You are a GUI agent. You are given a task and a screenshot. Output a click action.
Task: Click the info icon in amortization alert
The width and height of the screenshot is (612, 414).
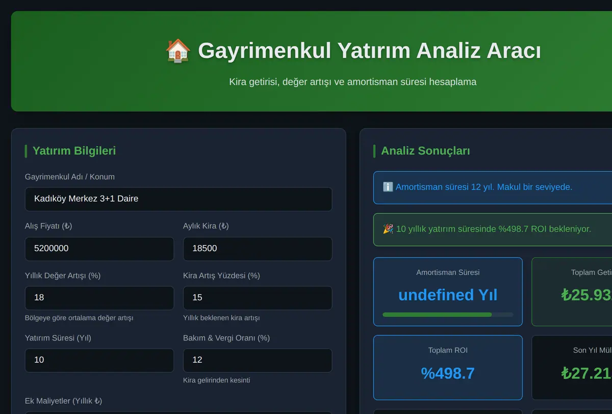(x=388, y=187)
